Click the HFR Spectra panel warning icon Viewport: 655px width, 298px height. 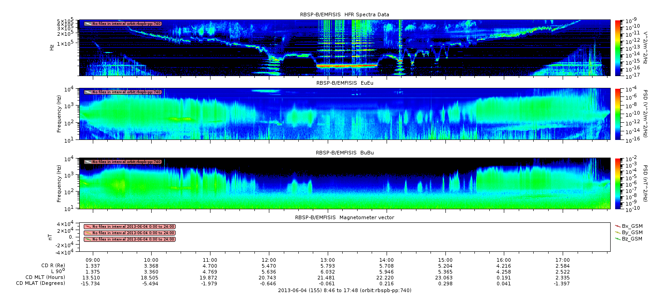[88, 23]
